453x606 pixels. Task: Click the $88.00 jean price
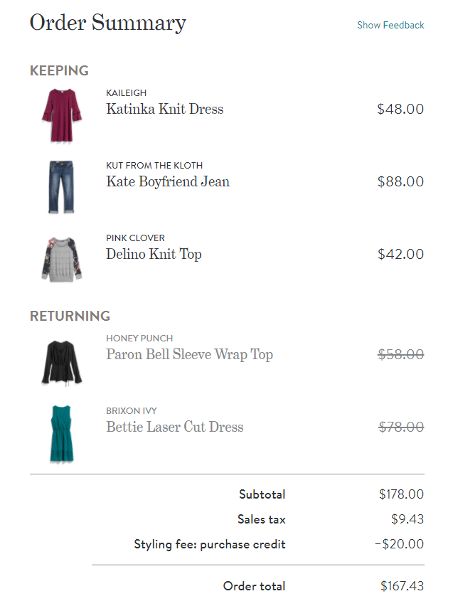point(400,181)
